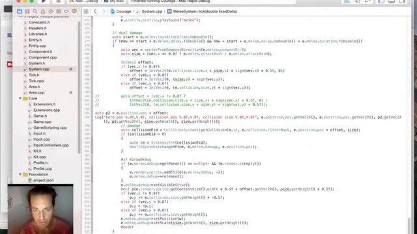Click the "// deal damage" comment line
This screenshot has height=234, width=417.
tap(128, 32)
